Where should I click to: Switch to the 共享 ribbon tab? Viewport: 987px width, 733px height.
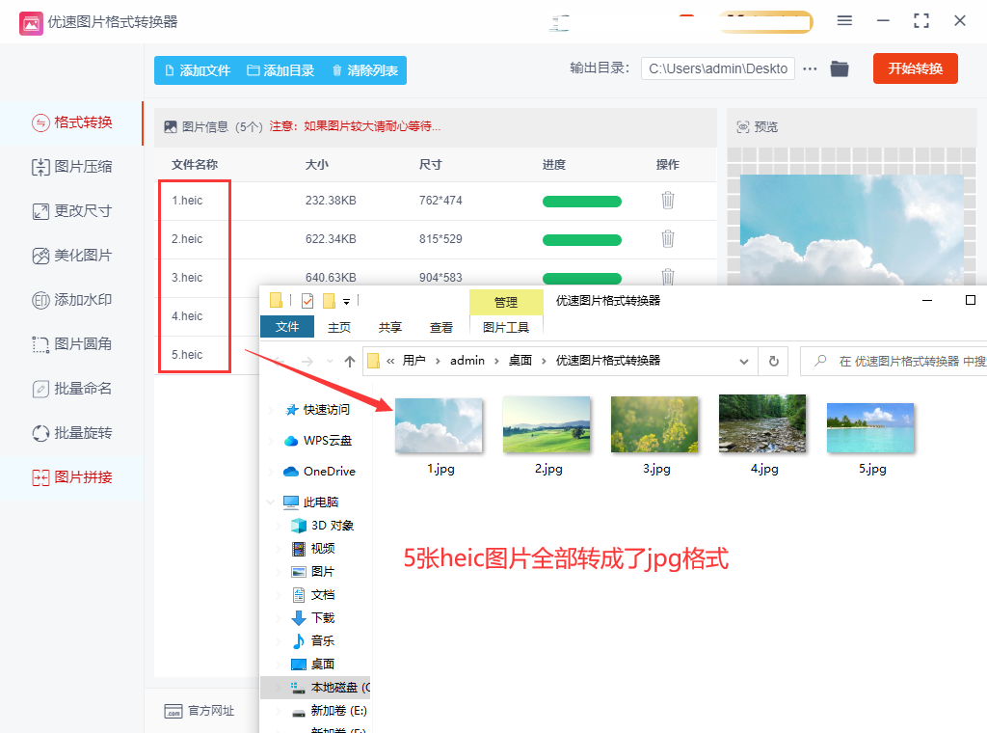tap(390, 328)
